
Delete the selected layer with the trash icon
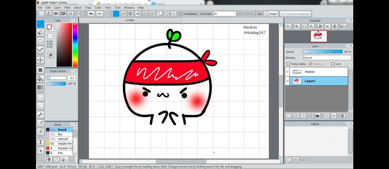tap(342, 116)
